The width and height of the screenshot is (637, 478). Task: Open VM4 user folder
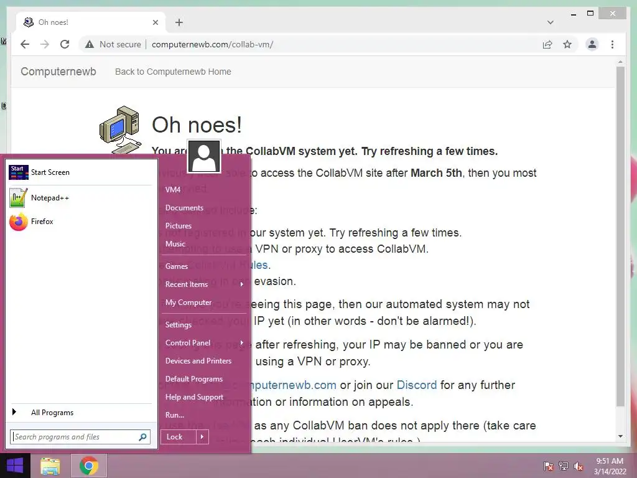click(x=173, y=189)
